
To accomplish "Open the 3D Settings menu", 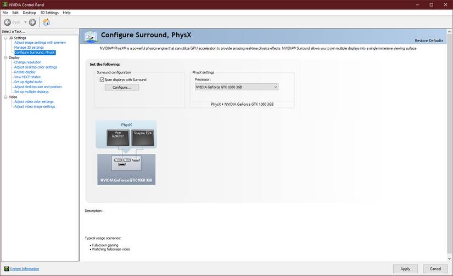I will [49, 13].
